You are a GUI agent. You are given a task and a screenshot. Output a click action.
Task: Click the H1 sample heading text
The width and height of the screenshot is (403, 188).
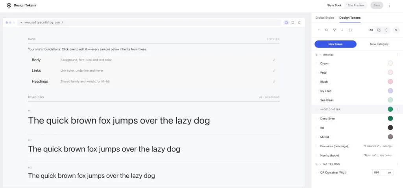119,121
